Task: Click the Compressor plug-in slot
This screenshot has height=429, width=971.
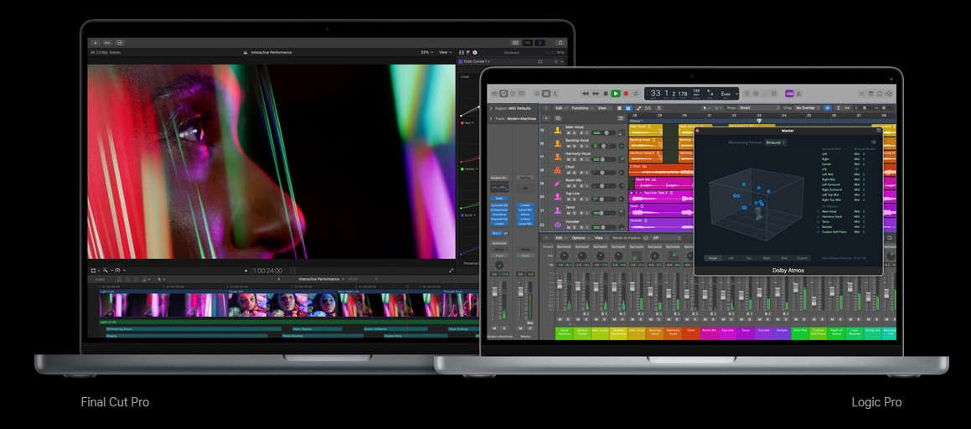Action: [499, 209]
